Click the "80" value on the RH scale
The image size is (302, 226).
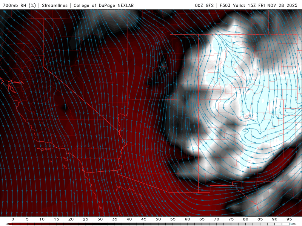click(245, 219)
